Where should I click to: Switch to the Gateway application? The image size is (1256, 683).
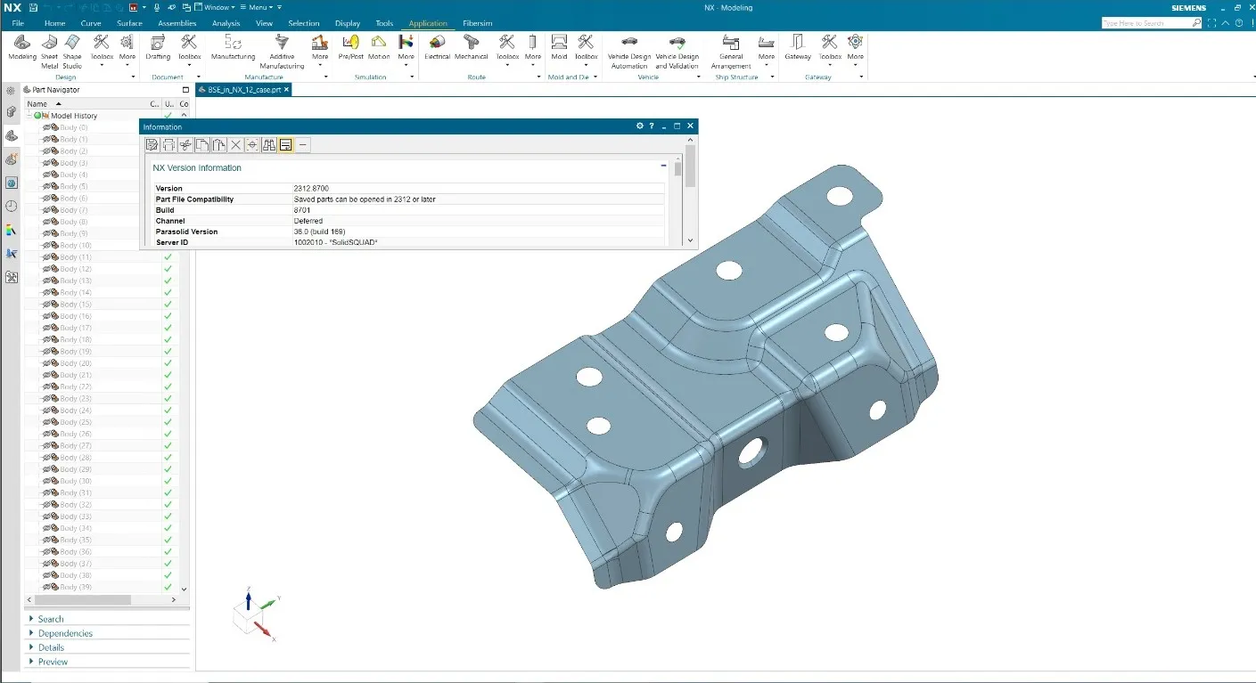click(798, 47)
